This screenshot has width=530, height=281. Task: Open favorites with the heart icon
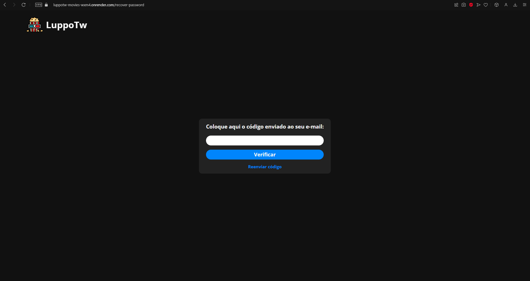point(486,5)
